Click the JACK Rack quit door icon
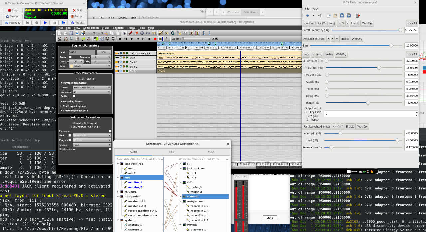 coord(358,15)
